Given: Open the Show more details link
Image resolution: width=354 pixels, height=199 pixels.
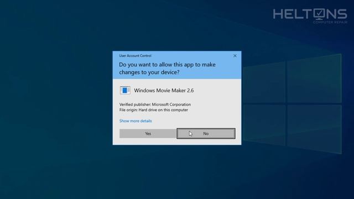Looking at the screenshot, I should point(136,121).
